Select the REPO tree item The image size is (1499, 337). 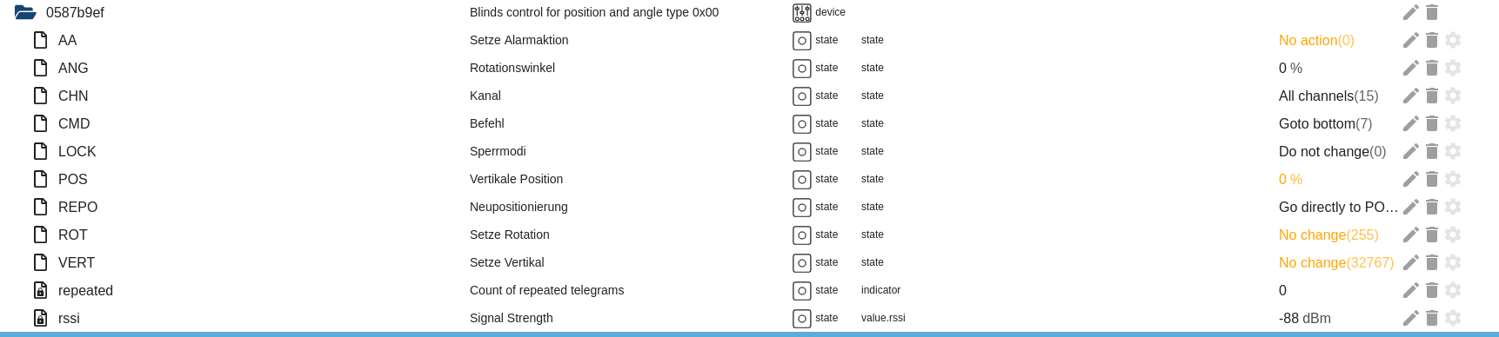coord(77,207)
